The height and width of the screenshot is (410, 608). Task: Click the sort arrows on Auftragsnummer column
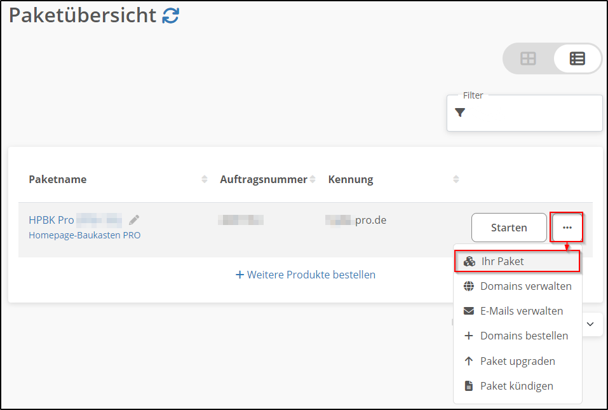(313, 179)
